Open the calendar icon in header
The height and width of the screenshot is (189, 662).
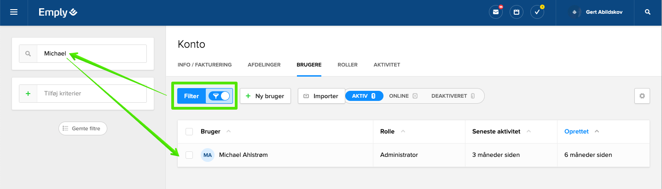pyautogui.click(x=517, y=12)
